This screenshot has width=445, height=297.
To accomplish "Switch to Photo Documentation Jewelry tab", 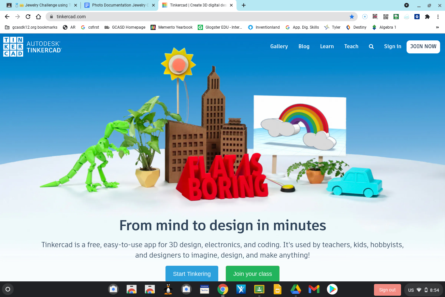I will [x=120, y=5].
